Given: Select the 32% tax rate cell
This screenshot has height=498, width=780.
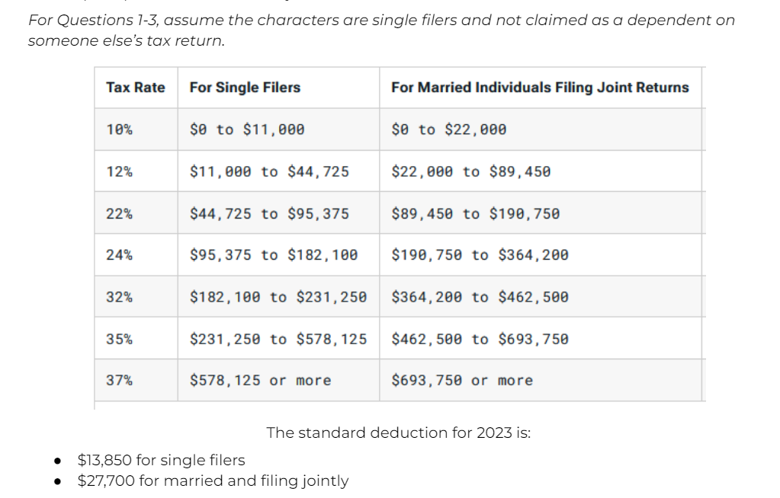Looking at the screenshot, I should click(x=119, y=297).
